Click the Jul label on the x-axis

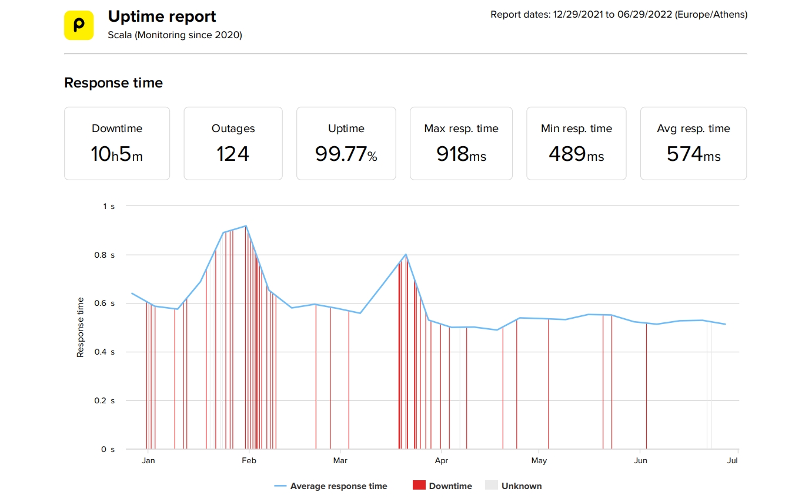coord(732,461)
